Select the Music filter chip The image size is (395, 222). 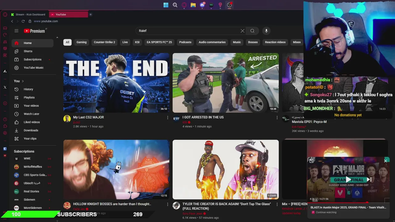click(237, 42)
